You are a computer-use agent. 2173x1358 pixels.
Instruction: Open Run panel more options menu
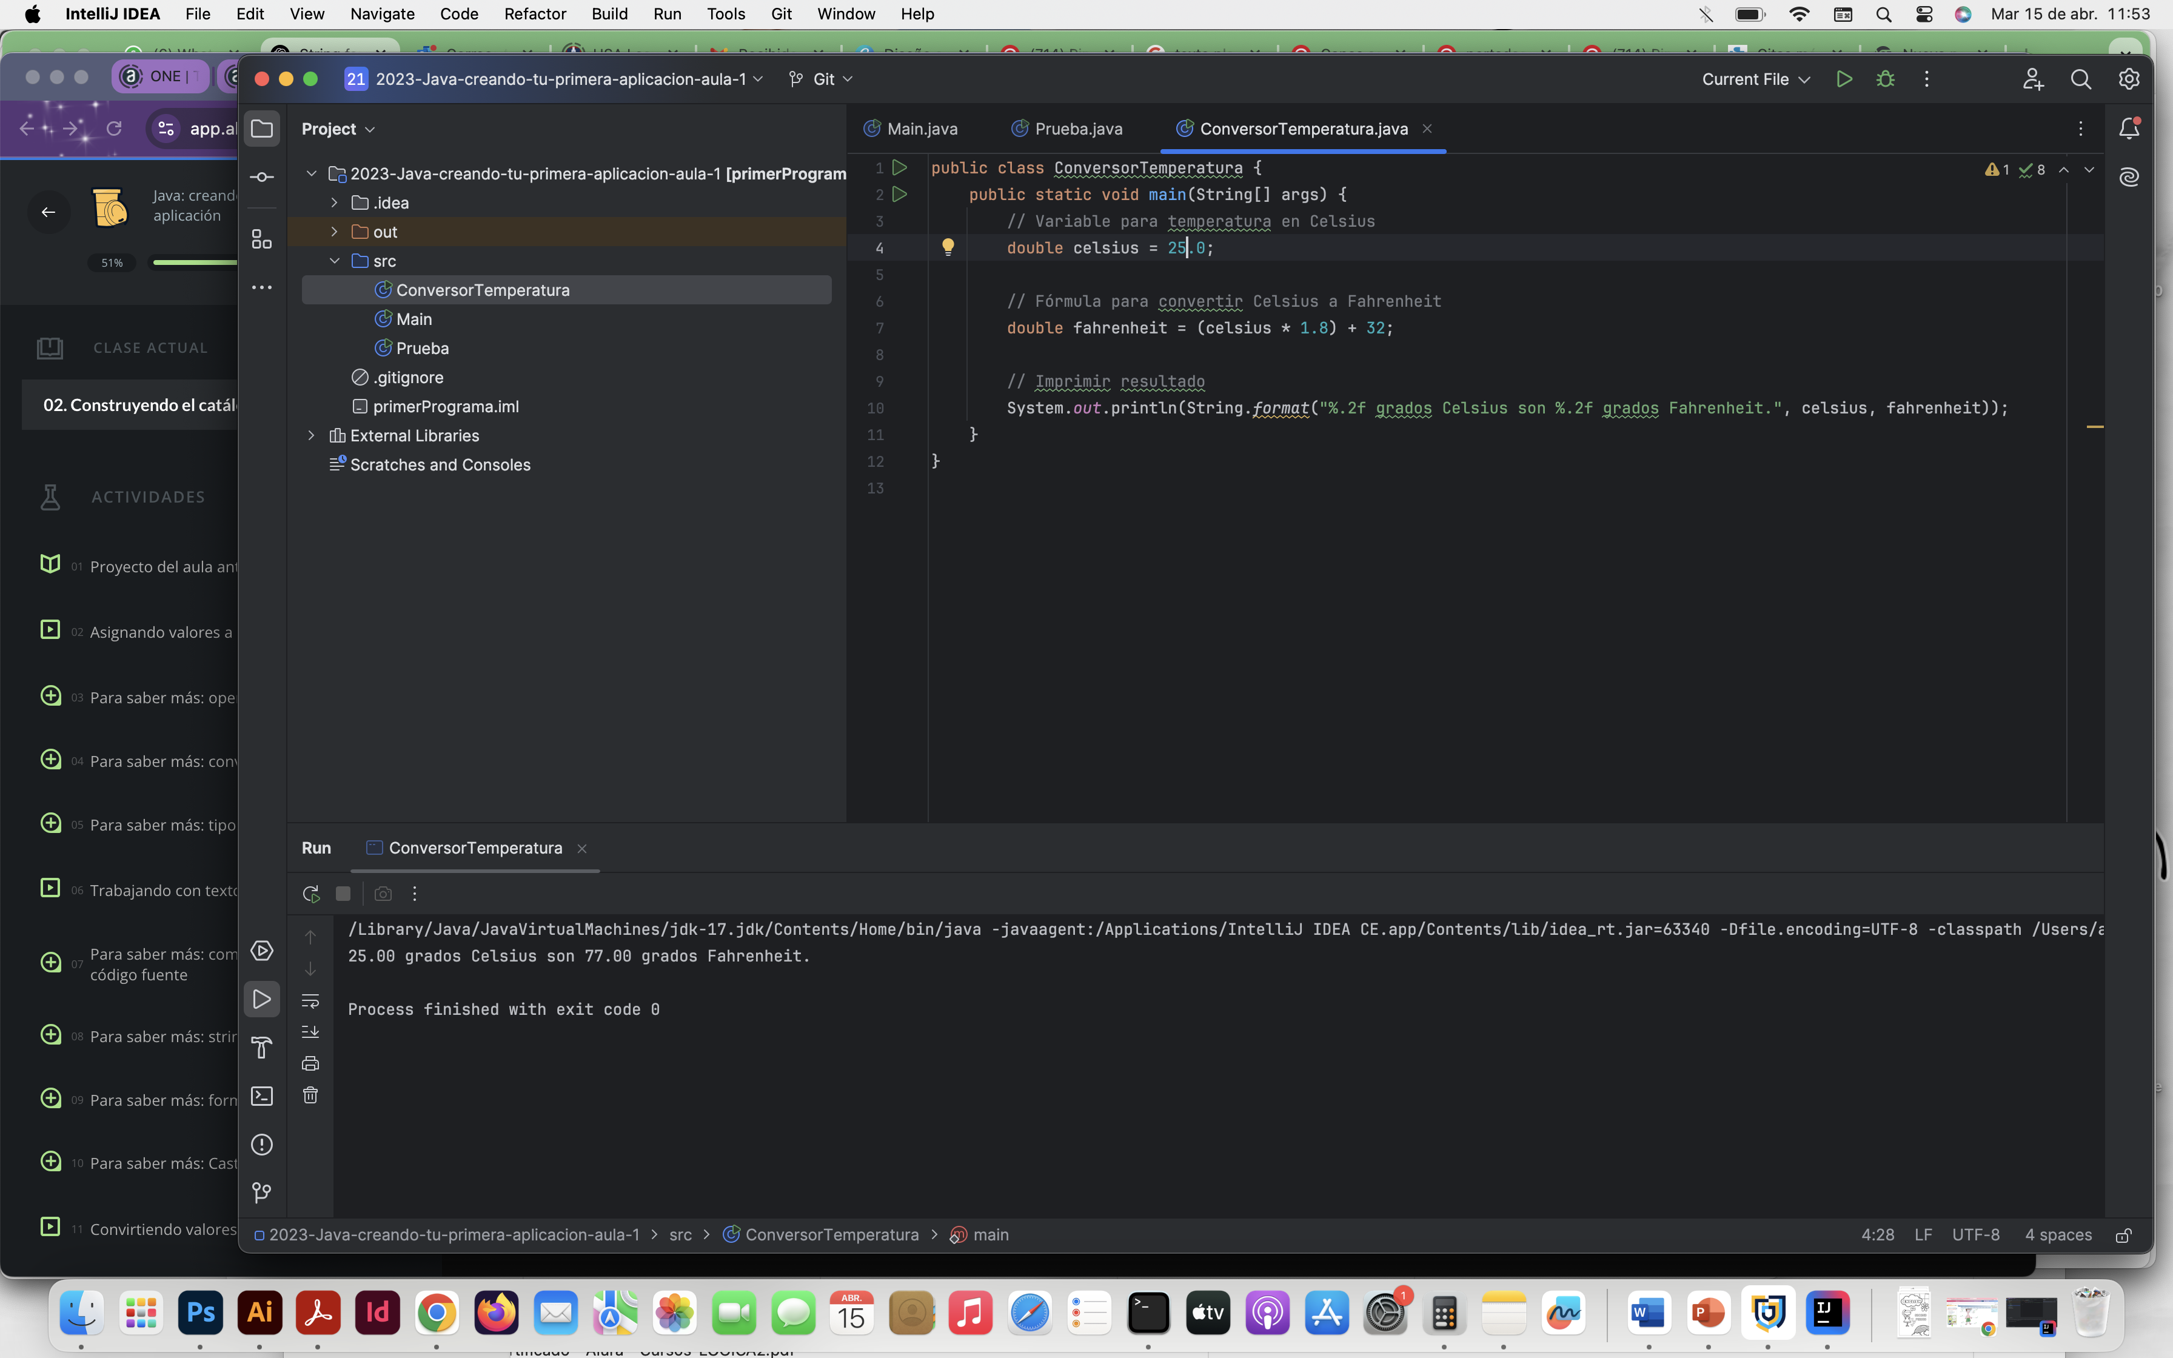pos(414,894)
